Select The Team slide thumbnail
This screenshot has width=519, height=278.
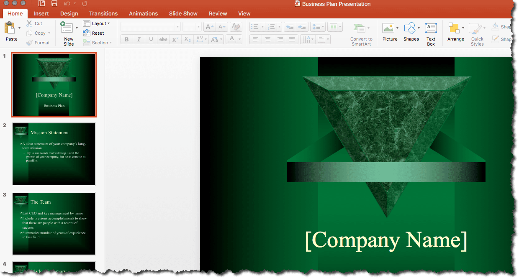[54, 223]
